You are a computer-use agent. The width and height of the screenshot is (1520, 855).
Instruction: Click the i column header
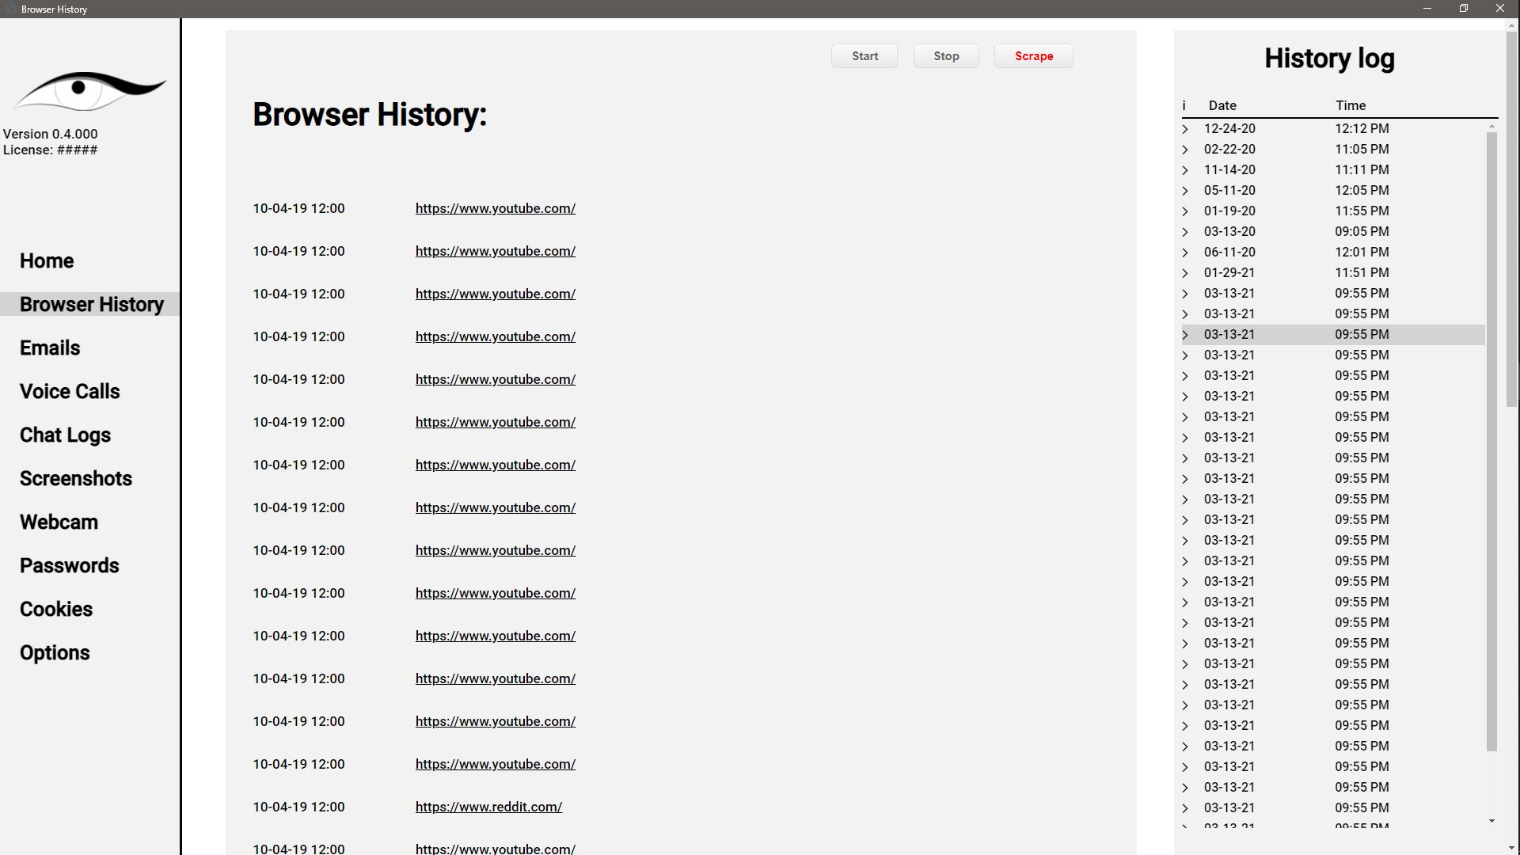tap(1184, 105)
